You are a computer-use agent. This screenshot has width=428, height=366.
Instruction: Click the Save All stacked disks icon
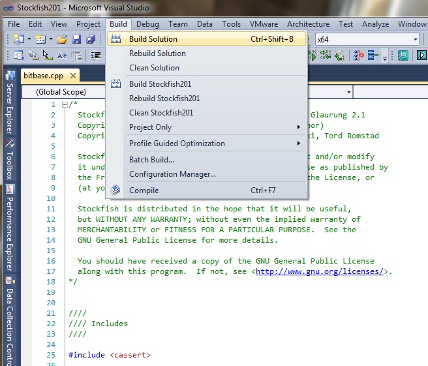click(x=91, y=39)
